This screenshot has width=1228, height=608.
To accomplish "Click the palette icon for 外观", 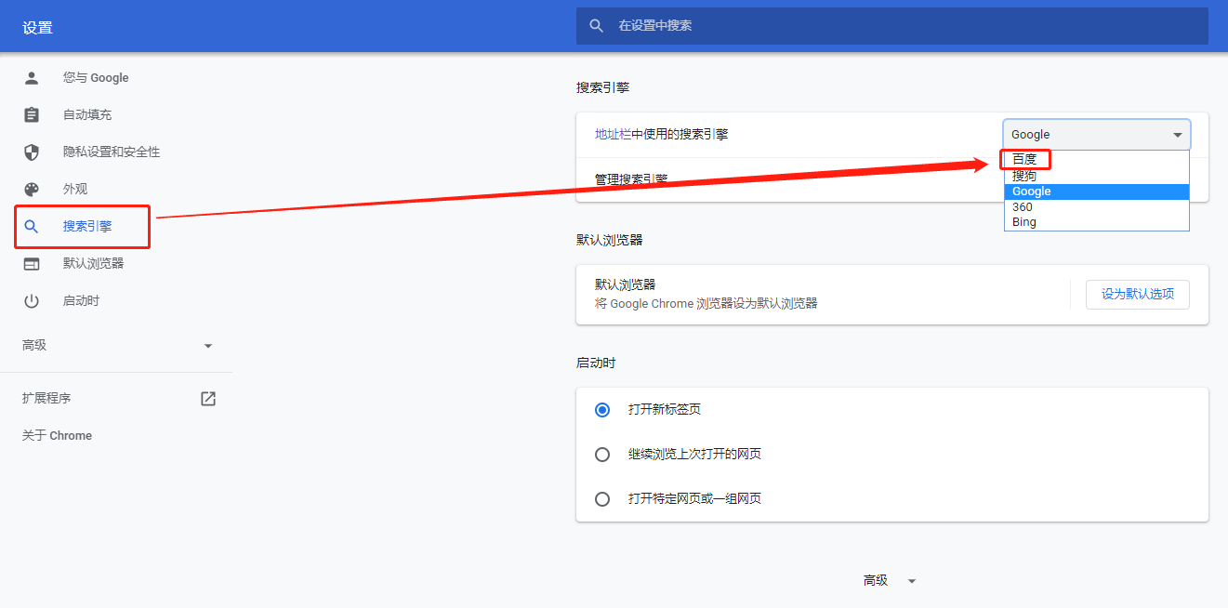I will 32,190.
